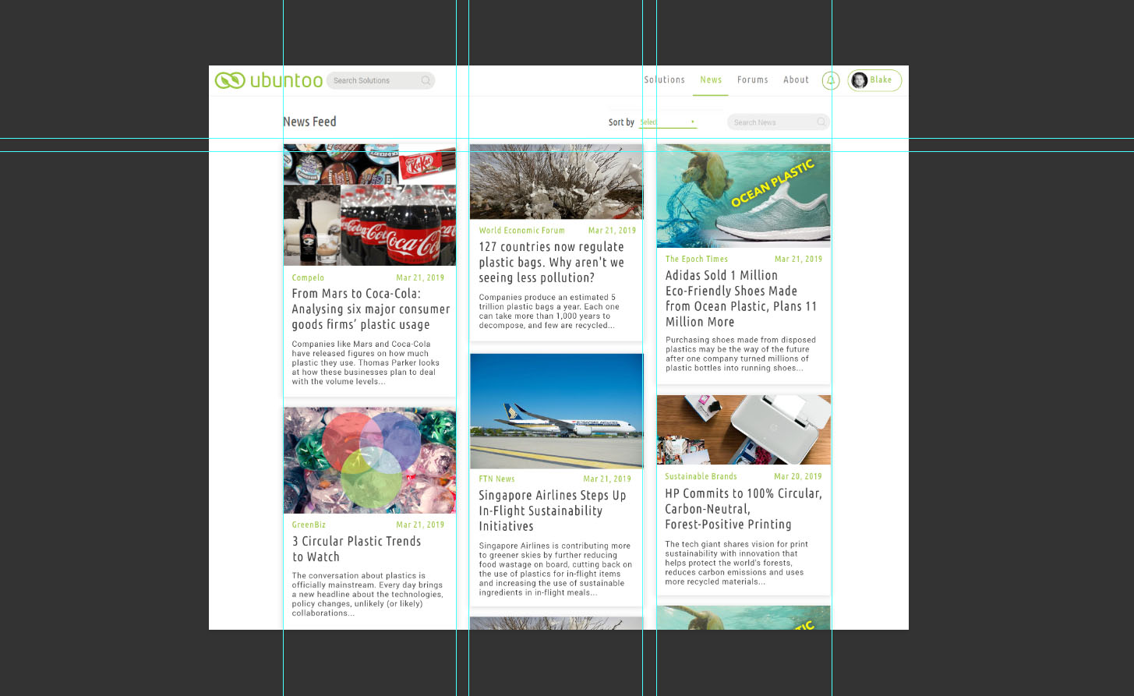Viewport: 1134px width, 696px height.
Task: Open 'Singapore Airlines Steps Up' headline
Action: (553, 511)
